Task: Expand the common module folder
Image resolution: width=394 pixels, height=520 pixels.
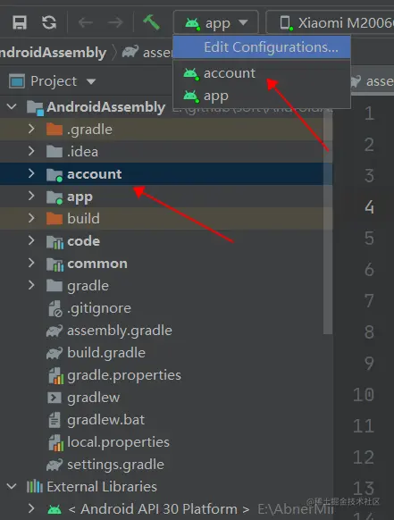Action: 31,264
